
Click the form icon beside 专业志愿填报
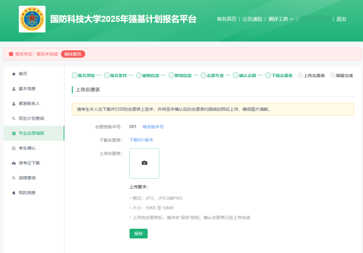pyautogui.click(x=14, y=133)
